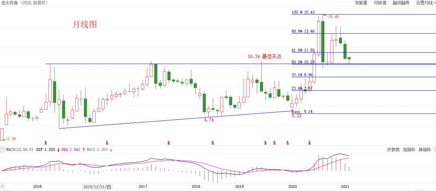Click the MACD:0.359 value

click(97, 150)
